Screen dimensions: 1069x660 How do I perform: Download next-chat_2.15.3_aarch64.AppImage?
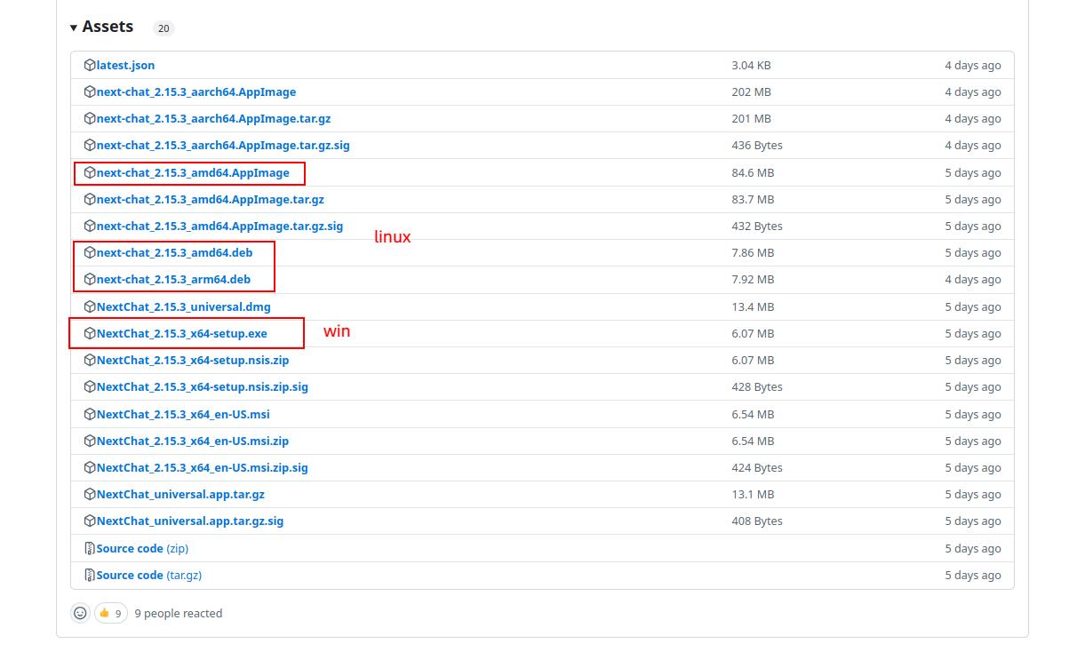pos(196,91)
